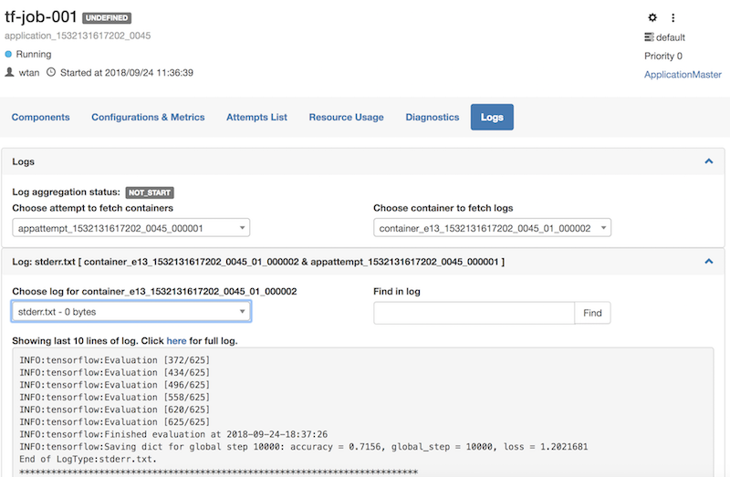Click the default queue icon
Screen dimensions: 730x477
(649, 37)
